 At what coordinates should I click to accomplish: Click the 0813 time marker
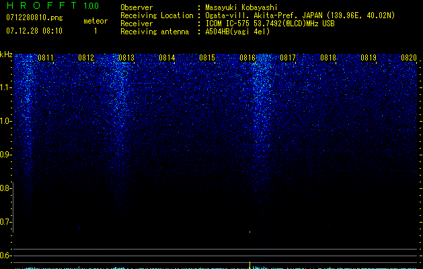click(x=126, y=58)
